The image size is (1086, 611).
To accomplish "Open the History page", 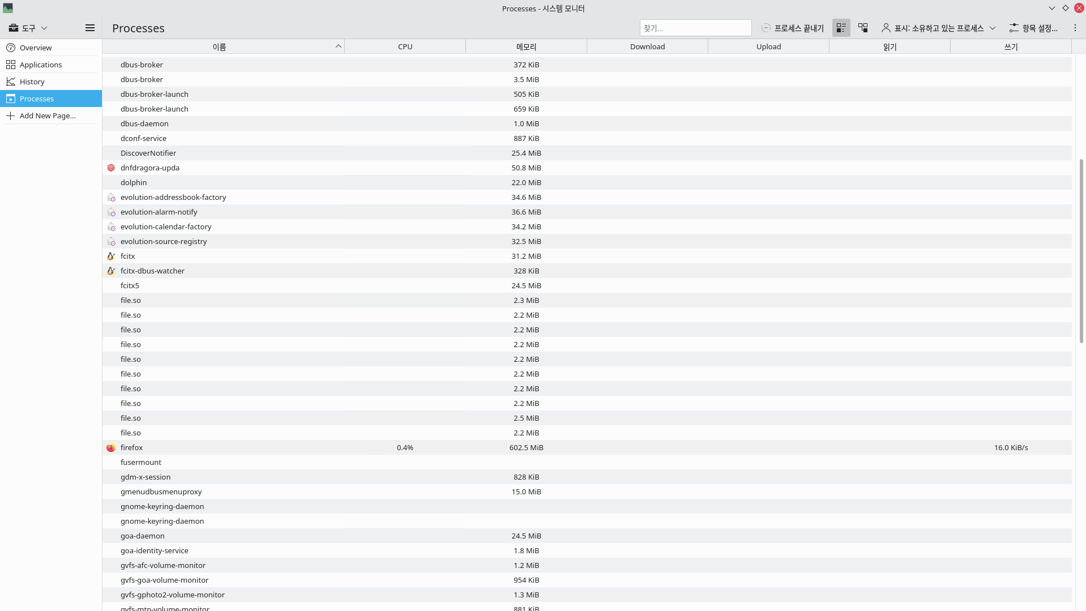I will [51, 82].
